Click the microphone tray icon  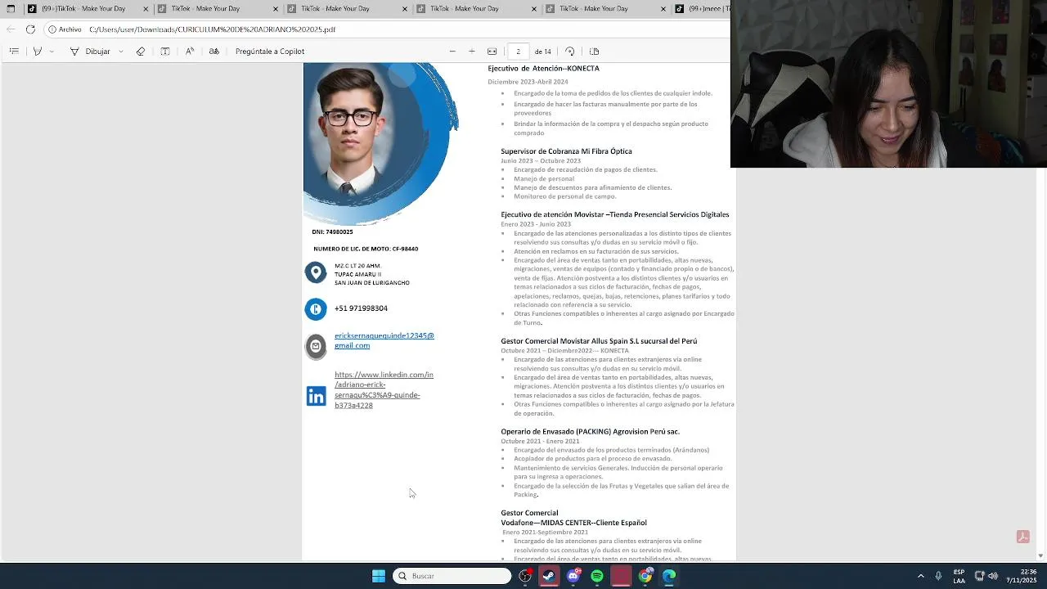click(938, 576)
